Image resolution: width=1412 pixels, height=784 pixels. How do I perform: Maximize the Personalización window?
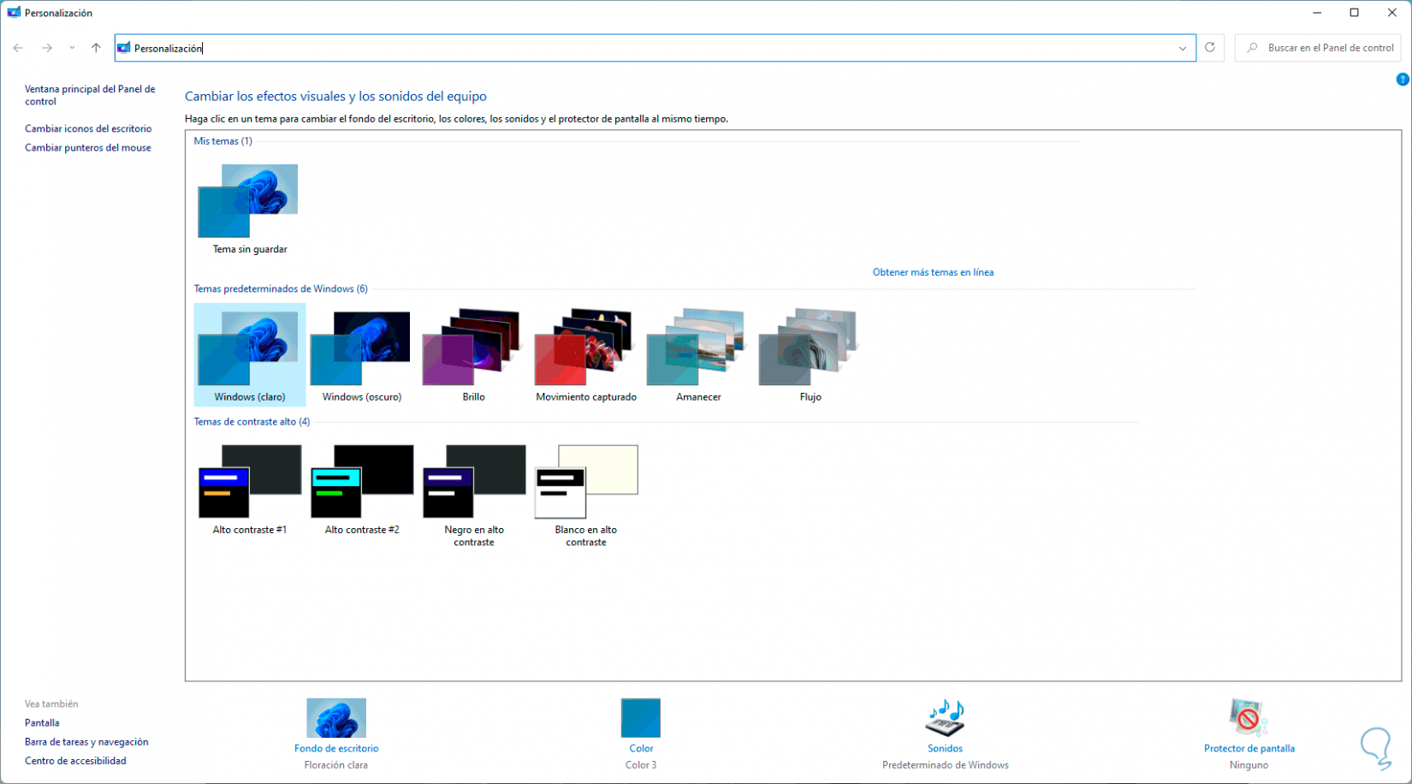pyautogui.click(x=1355, y=13)
